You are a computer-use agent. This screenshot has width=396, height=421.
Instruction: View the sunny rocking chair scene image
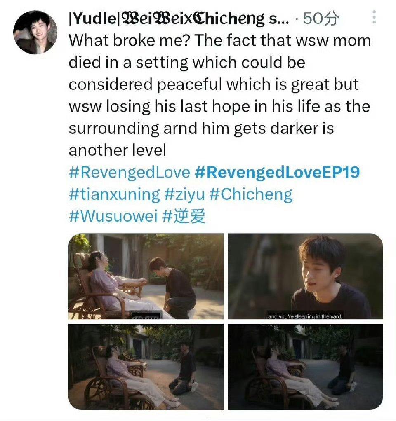[146, 276]
